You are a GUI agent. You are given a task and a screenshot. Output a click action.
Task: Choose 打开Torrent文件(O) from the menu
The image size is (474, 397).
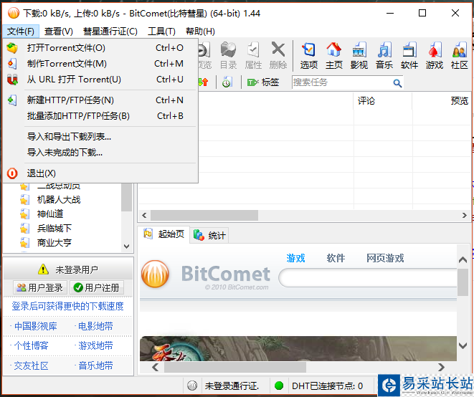[100, 48]
